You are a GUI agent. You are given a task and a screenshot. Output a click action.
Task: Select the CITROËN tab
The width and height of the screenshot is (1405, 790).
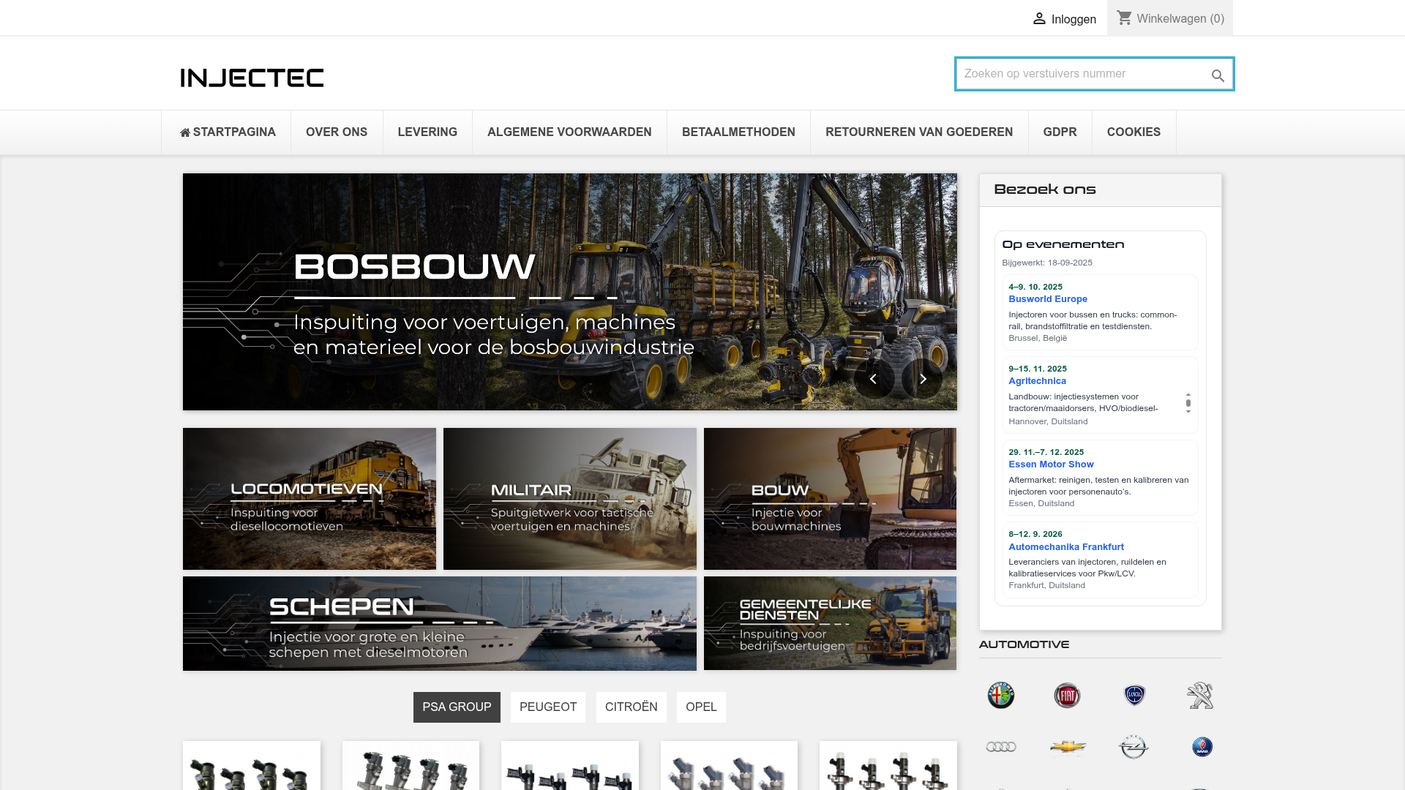click(631, 707)
